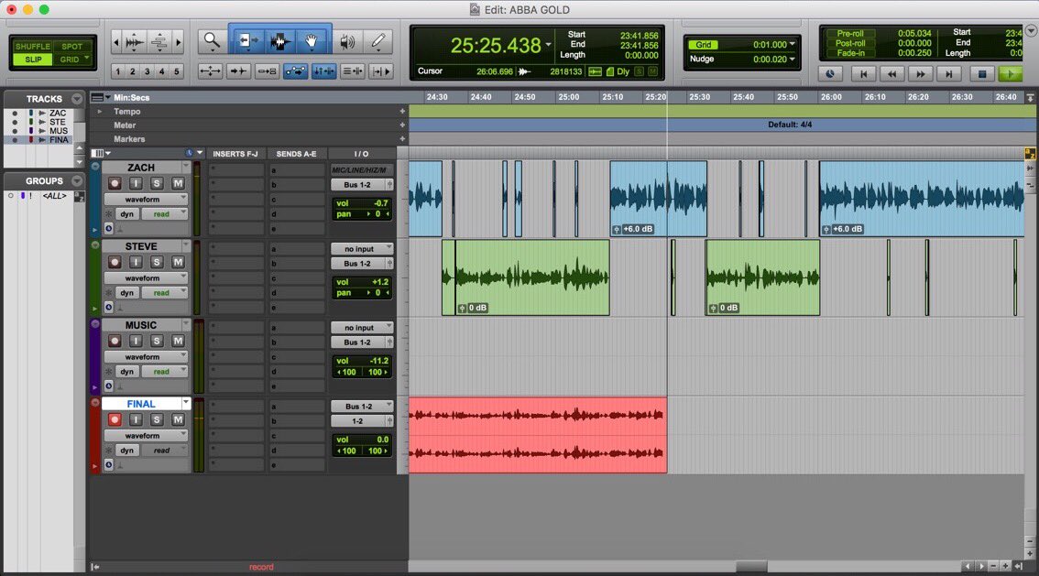Enable Shuffle edit mode

pyautogui.click(x=32, y=47)
